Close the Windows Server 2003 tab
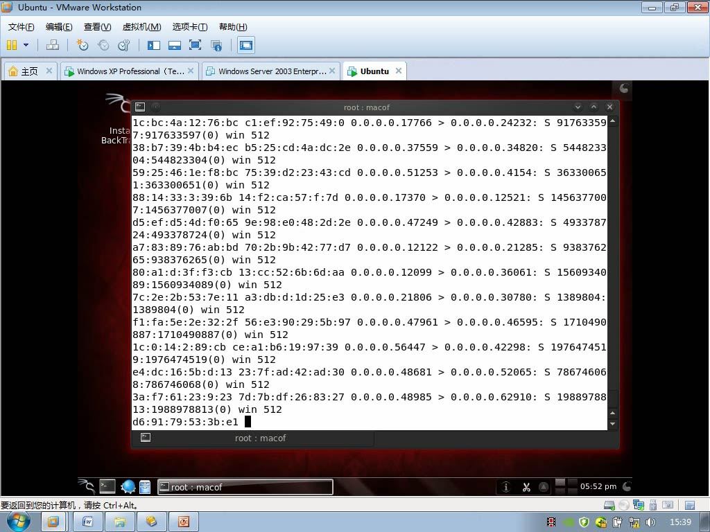 pyautogui.click(x=332, y=71)
